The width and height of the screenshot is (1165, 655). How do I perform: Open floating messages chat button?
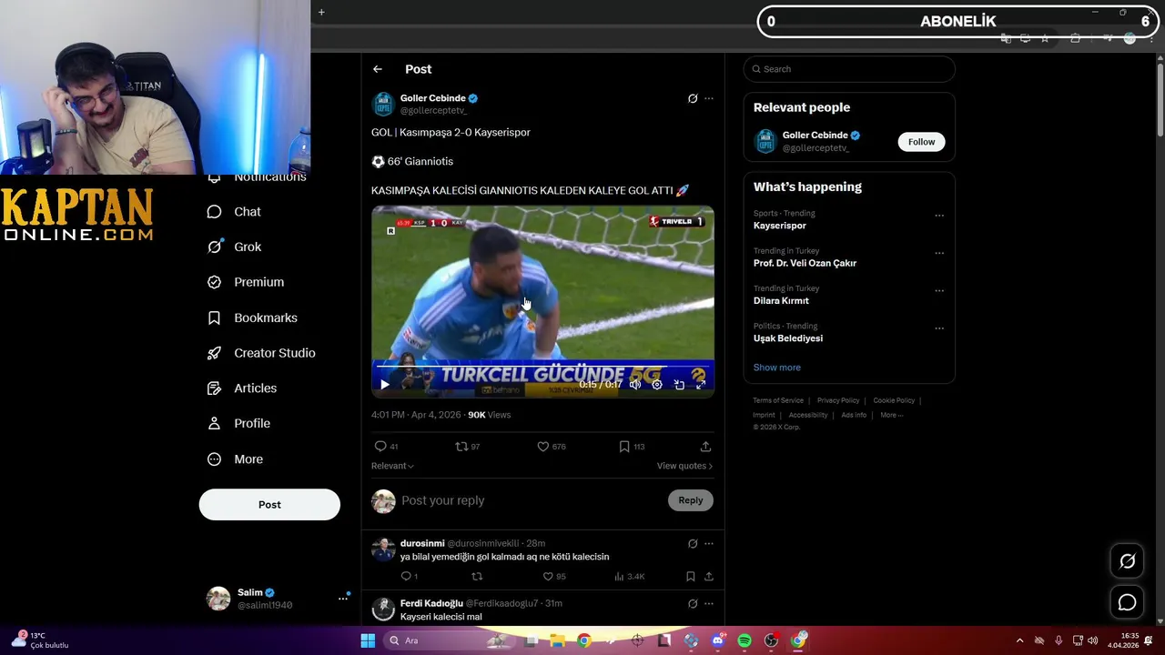[x=1127, y=602]
